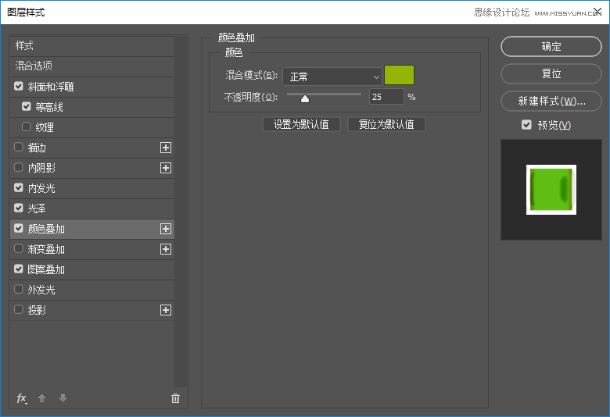The height and width of the screenshot is (417, 610).
Task: Uncheck 斜面和浮雕 checkbox
Action: tap(19, 86)
